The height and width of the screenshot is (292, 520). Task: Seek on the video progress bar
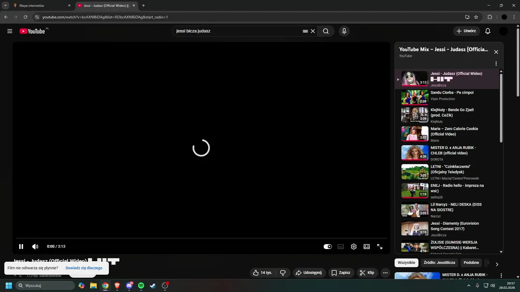(x=201, y=238)
